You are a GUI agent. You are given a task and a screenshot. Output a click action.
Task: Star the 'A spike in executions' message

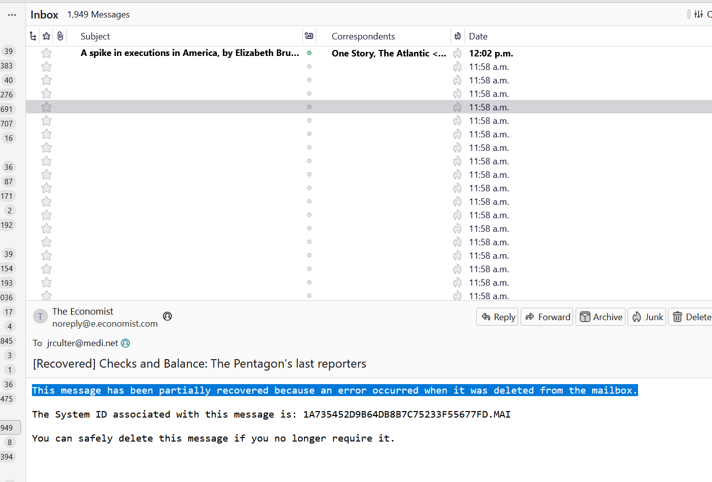46,53
